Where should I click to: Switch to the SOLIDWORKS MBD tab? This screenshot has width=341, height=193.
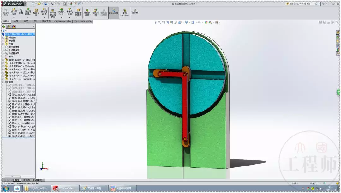83,21
